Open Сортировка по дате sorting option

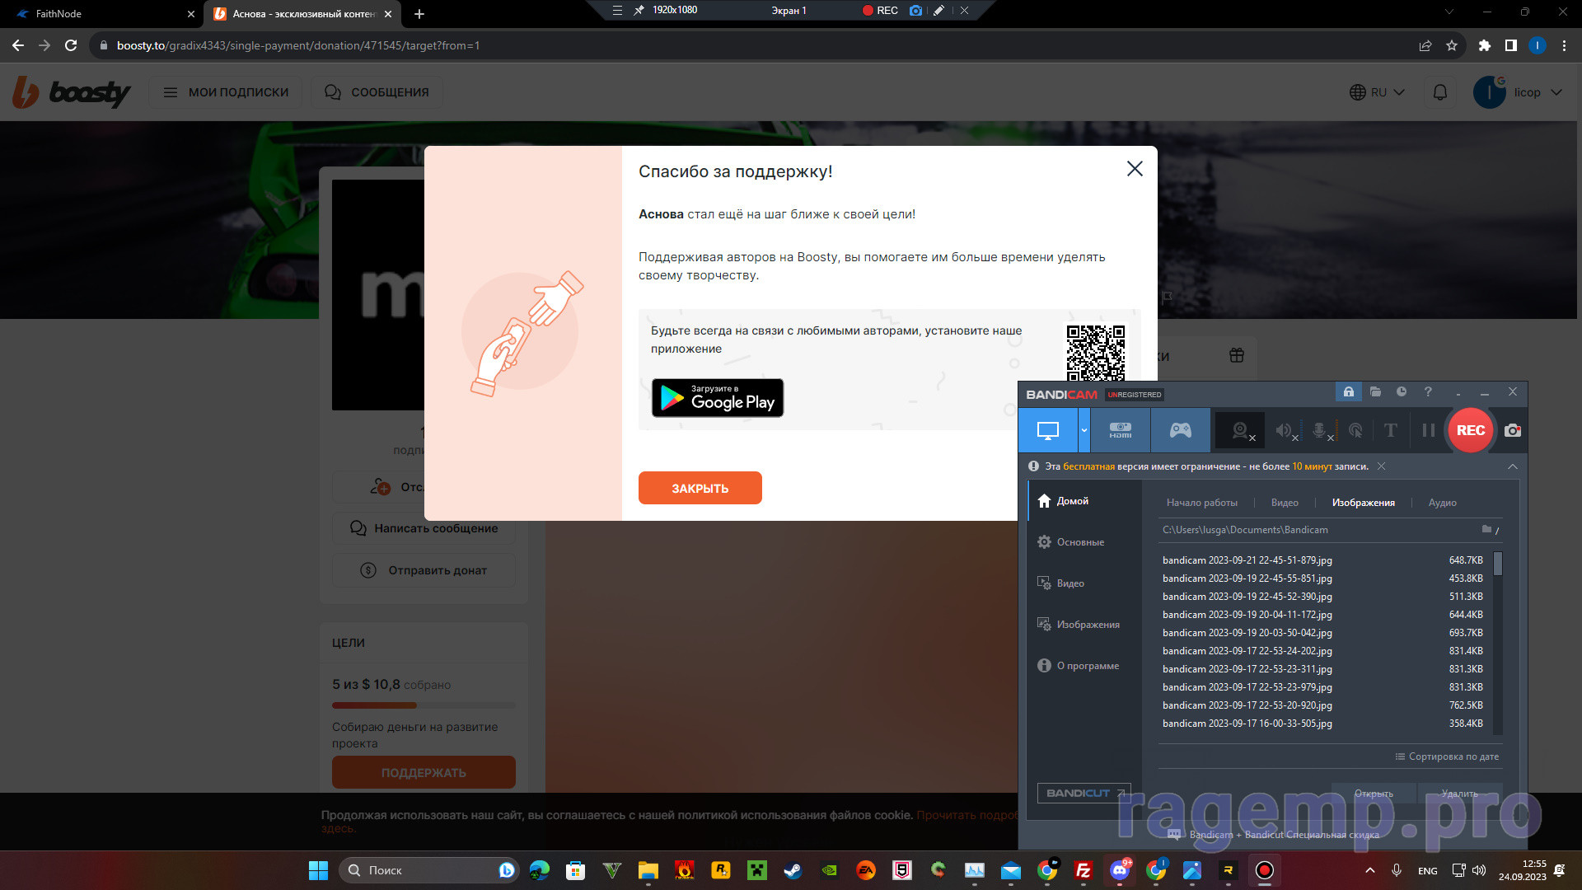(x=1447, y=756)
